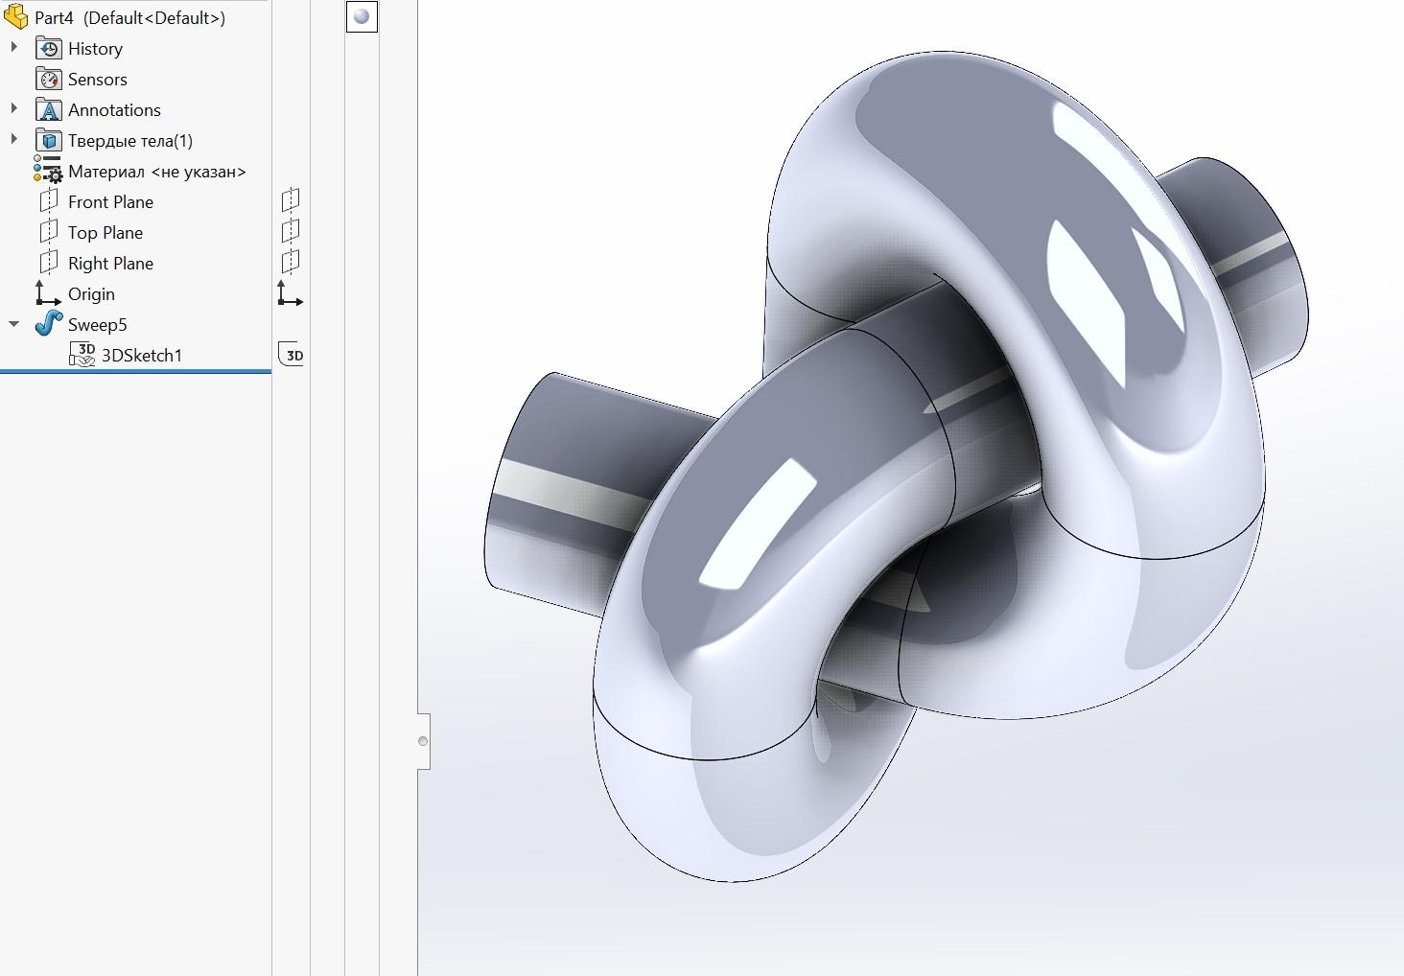Collapse the Sweep5 feature

coord(13,324)
